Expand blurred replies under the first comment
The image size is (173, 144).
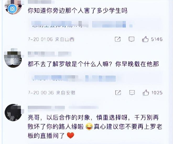[x=82, y=24]
